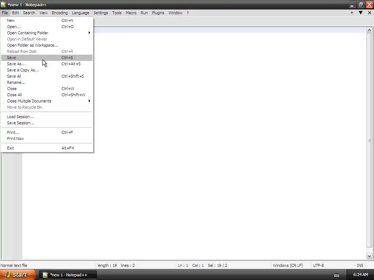Click Ln : 1 Col : 1 status entry
This screenshot has height=280, width=374.
click(x=191, y=265)
